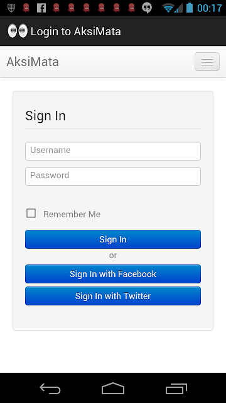Focus the Password input field
The height and width of the screenshot is (403, 226).
pos(113,176)
